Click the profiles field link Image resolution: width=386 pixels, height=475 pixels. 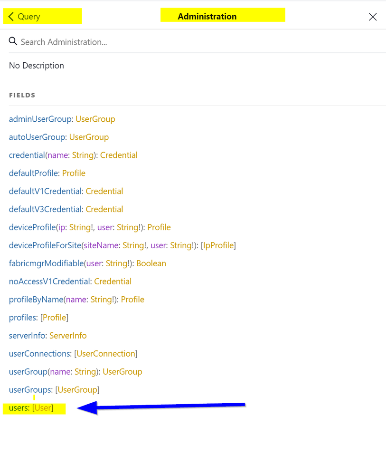click(22, 318)
